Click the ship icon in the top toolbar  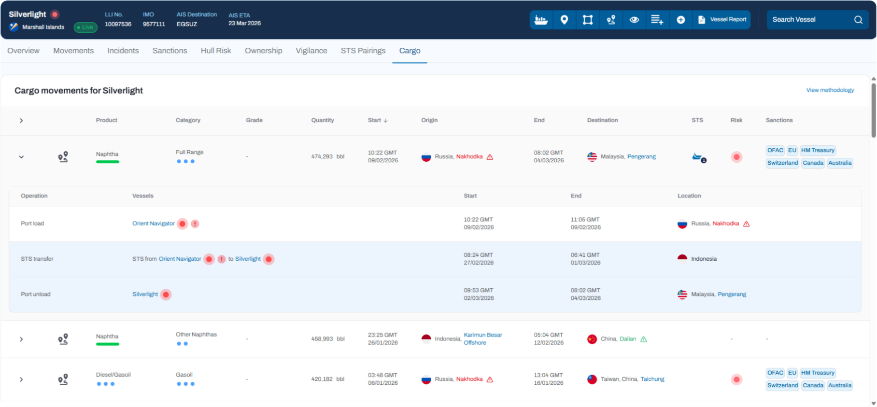541,20
